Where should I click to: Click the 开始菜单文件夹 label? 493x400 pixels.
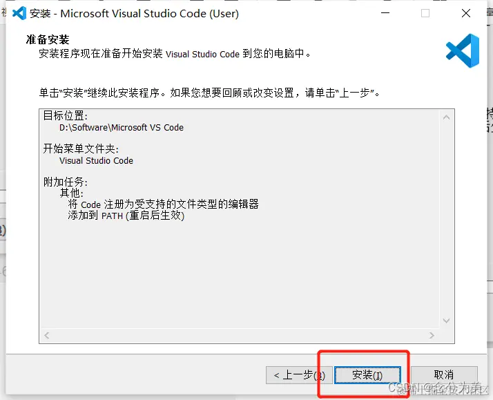click(x=81, y=149)
